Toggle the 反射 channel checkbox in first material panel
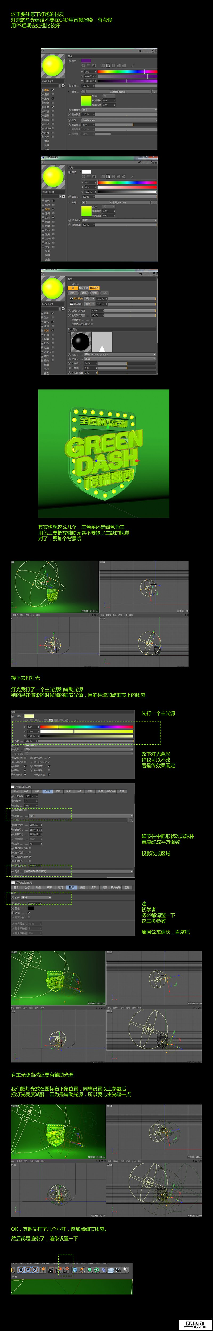The height and width of the screenshot is (1331, 213). (53, 107)
